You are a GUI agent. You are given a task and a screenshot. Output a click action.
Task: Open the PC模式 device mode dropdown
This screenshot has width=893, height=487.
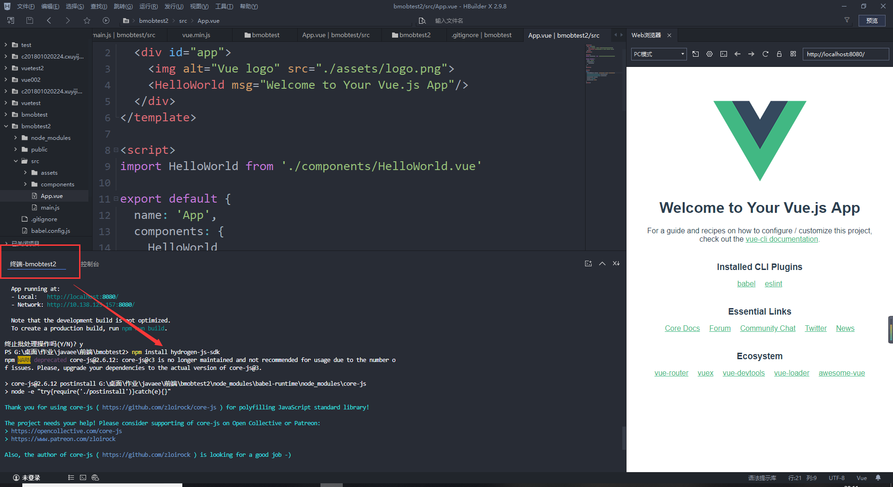(x=659, y=54)
